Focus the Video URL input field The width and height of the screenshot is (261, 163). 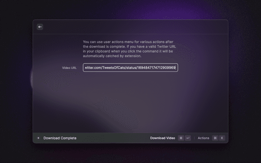[130, 68]
